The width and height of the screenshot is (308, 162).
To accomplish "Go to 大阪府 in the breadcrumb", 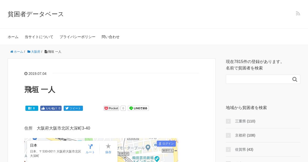I will [36, 52].
